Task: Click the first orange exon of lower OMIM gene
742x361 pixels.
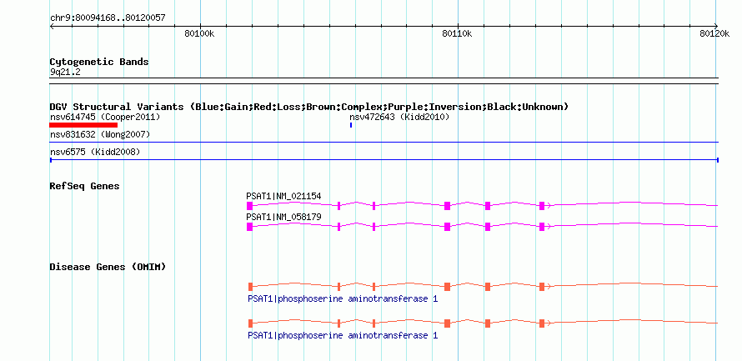Action: coord(250,323)
